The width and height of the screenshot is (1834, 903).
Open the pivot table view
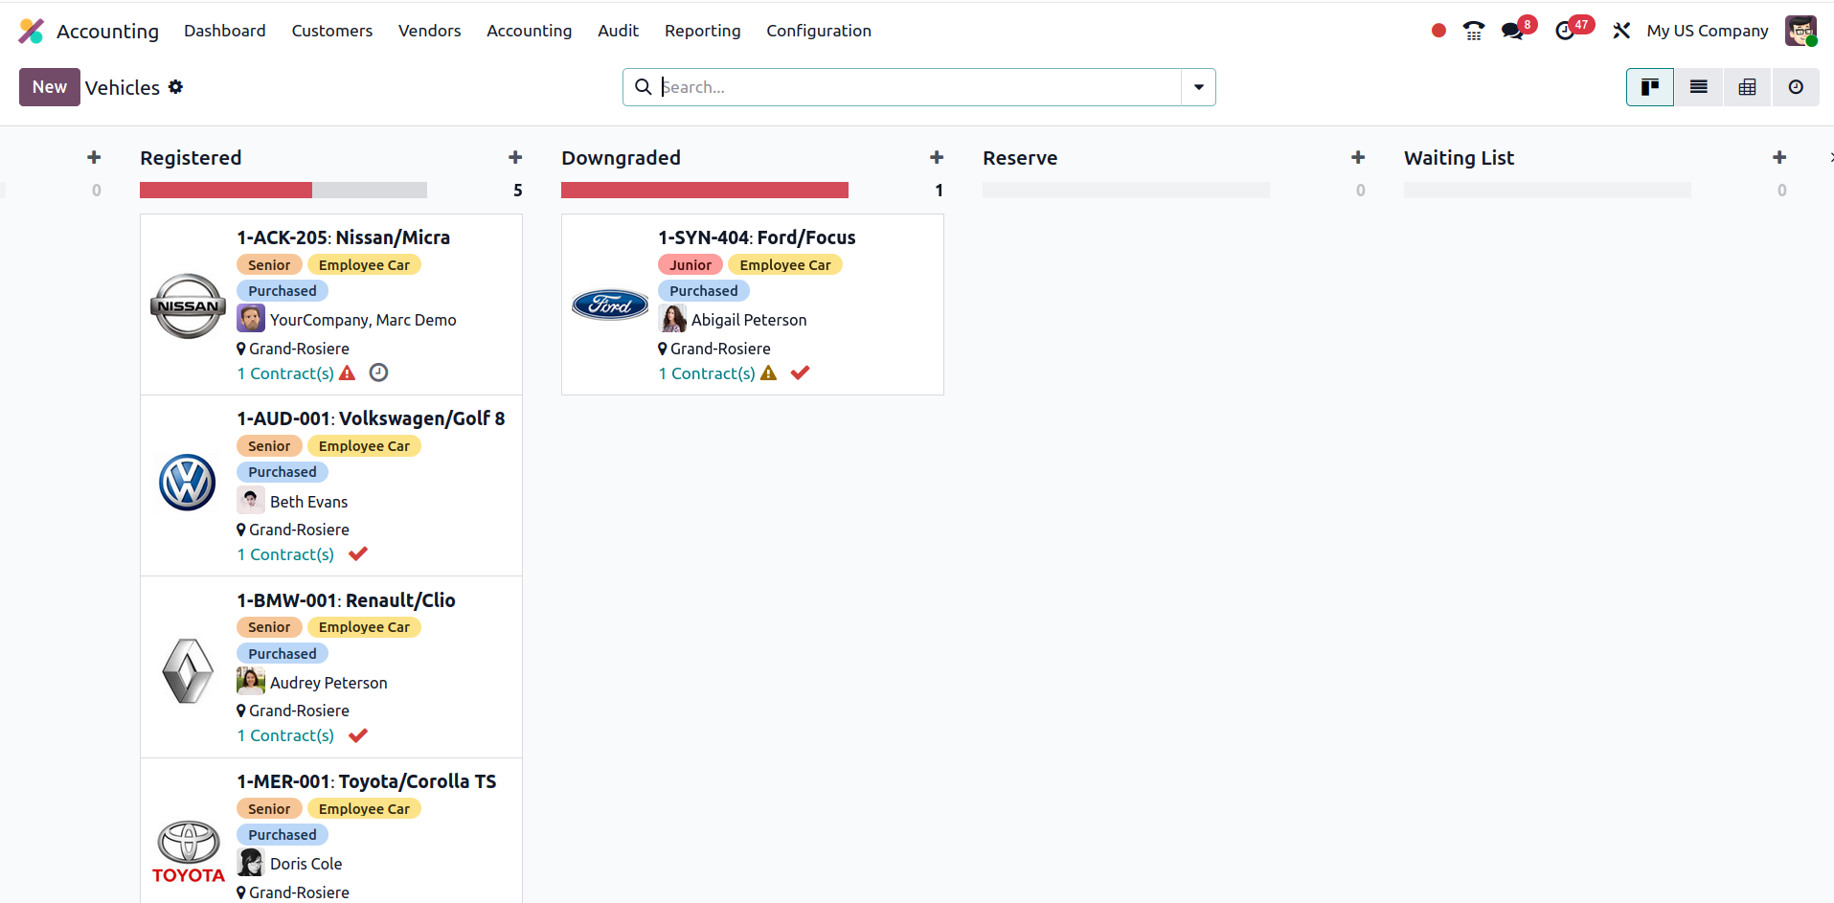(1747, 87)
